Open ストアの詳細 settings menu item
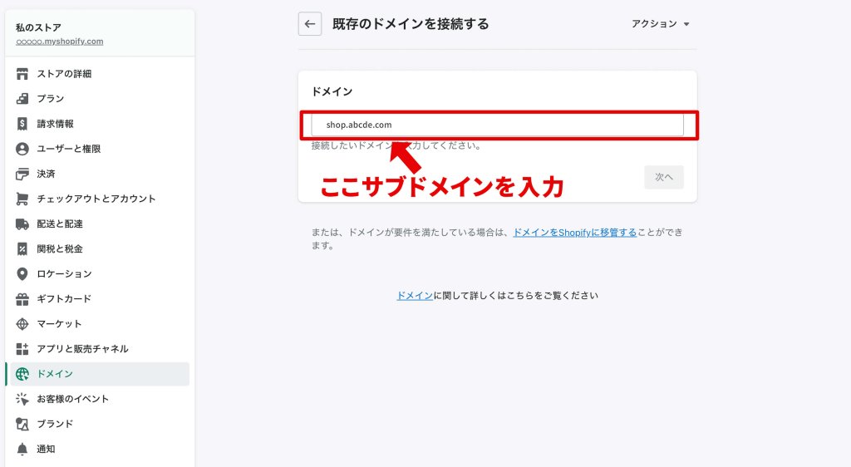Screen dimensions: 851x467 (100, 74)
